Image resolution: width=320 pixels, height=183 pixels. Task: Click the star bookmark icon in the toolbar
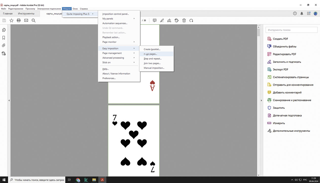point(11,21)
